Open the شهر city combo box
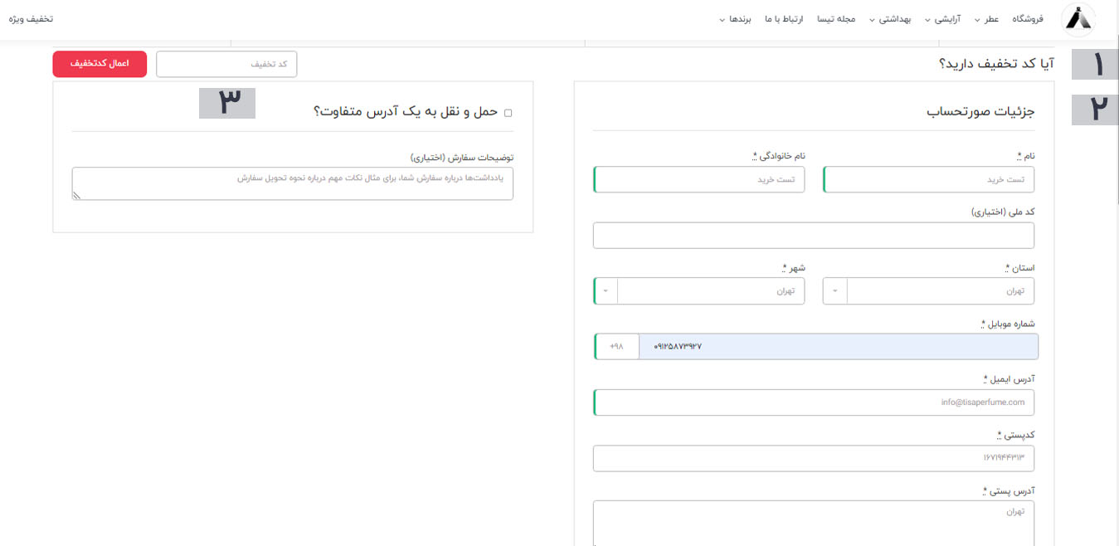Image resolution: width=1119 pixels, height=546 pixels. [698, 291]
